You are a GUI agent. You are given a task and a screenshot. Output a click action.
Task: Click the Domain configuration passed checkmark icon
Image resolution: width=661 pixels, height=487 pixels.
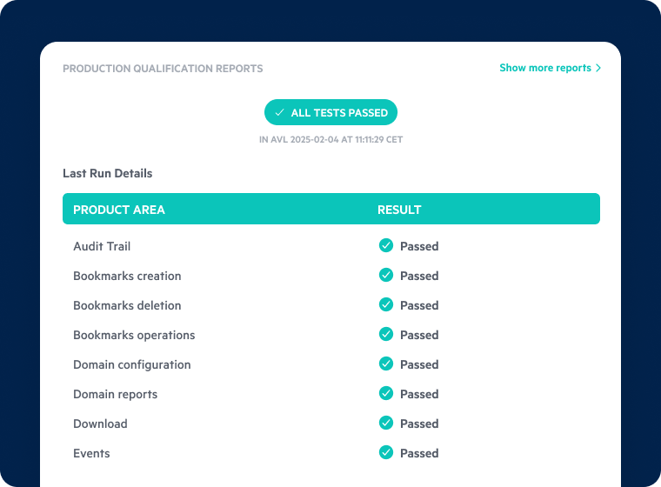[x=386, y=364]
